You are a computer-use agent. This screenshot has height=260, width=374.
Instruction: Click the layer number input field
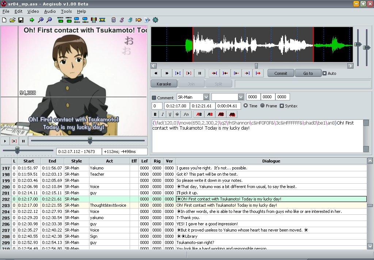pyautogui.click(x=157, y=106)
